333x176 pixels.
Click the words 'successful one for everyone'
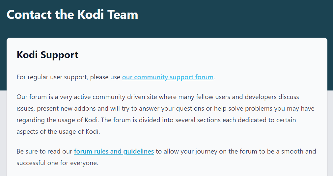click(57, 163)
